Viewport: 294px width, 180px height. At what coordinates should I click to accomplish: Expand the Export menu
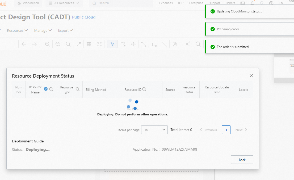tap(65, 30)
